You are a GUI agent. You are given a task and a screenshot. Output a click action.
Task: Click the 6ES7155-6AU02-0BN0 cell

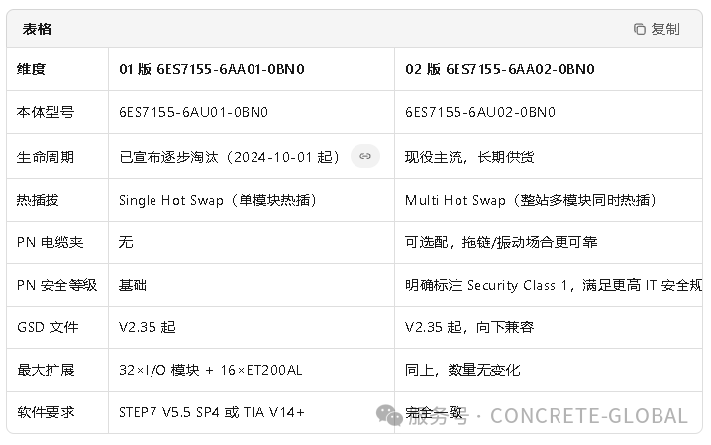480,113
